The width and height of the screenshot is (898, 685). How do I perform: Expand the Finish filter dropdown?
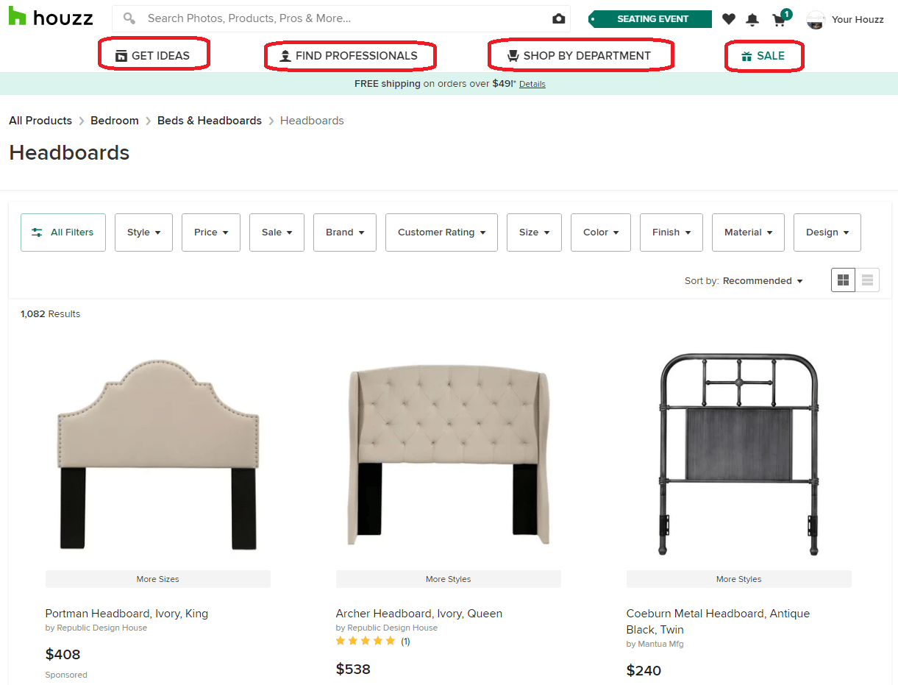pyautogui.click(x=671, y=233)
